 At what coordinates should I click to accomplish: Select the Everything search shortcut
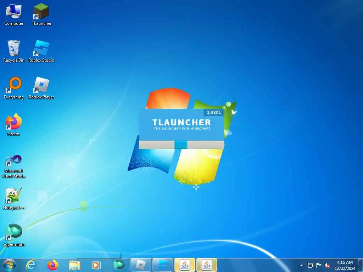tap(14, 88)
